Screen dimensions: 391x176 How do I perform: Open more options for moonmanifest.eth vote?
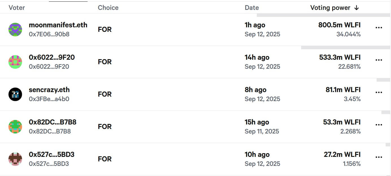coord(379,28)
